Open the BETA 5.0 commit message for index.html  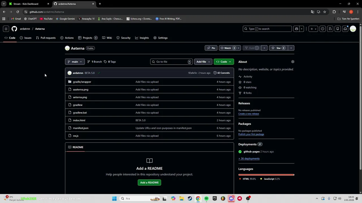(140, 120)
